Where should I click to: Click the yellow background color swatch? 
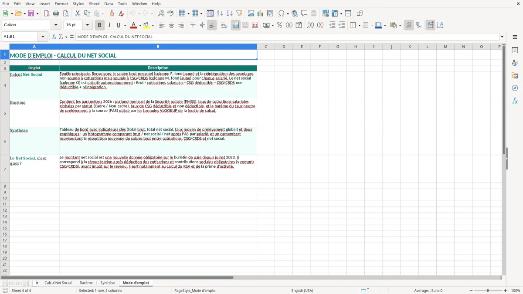[x=146, y=25]
